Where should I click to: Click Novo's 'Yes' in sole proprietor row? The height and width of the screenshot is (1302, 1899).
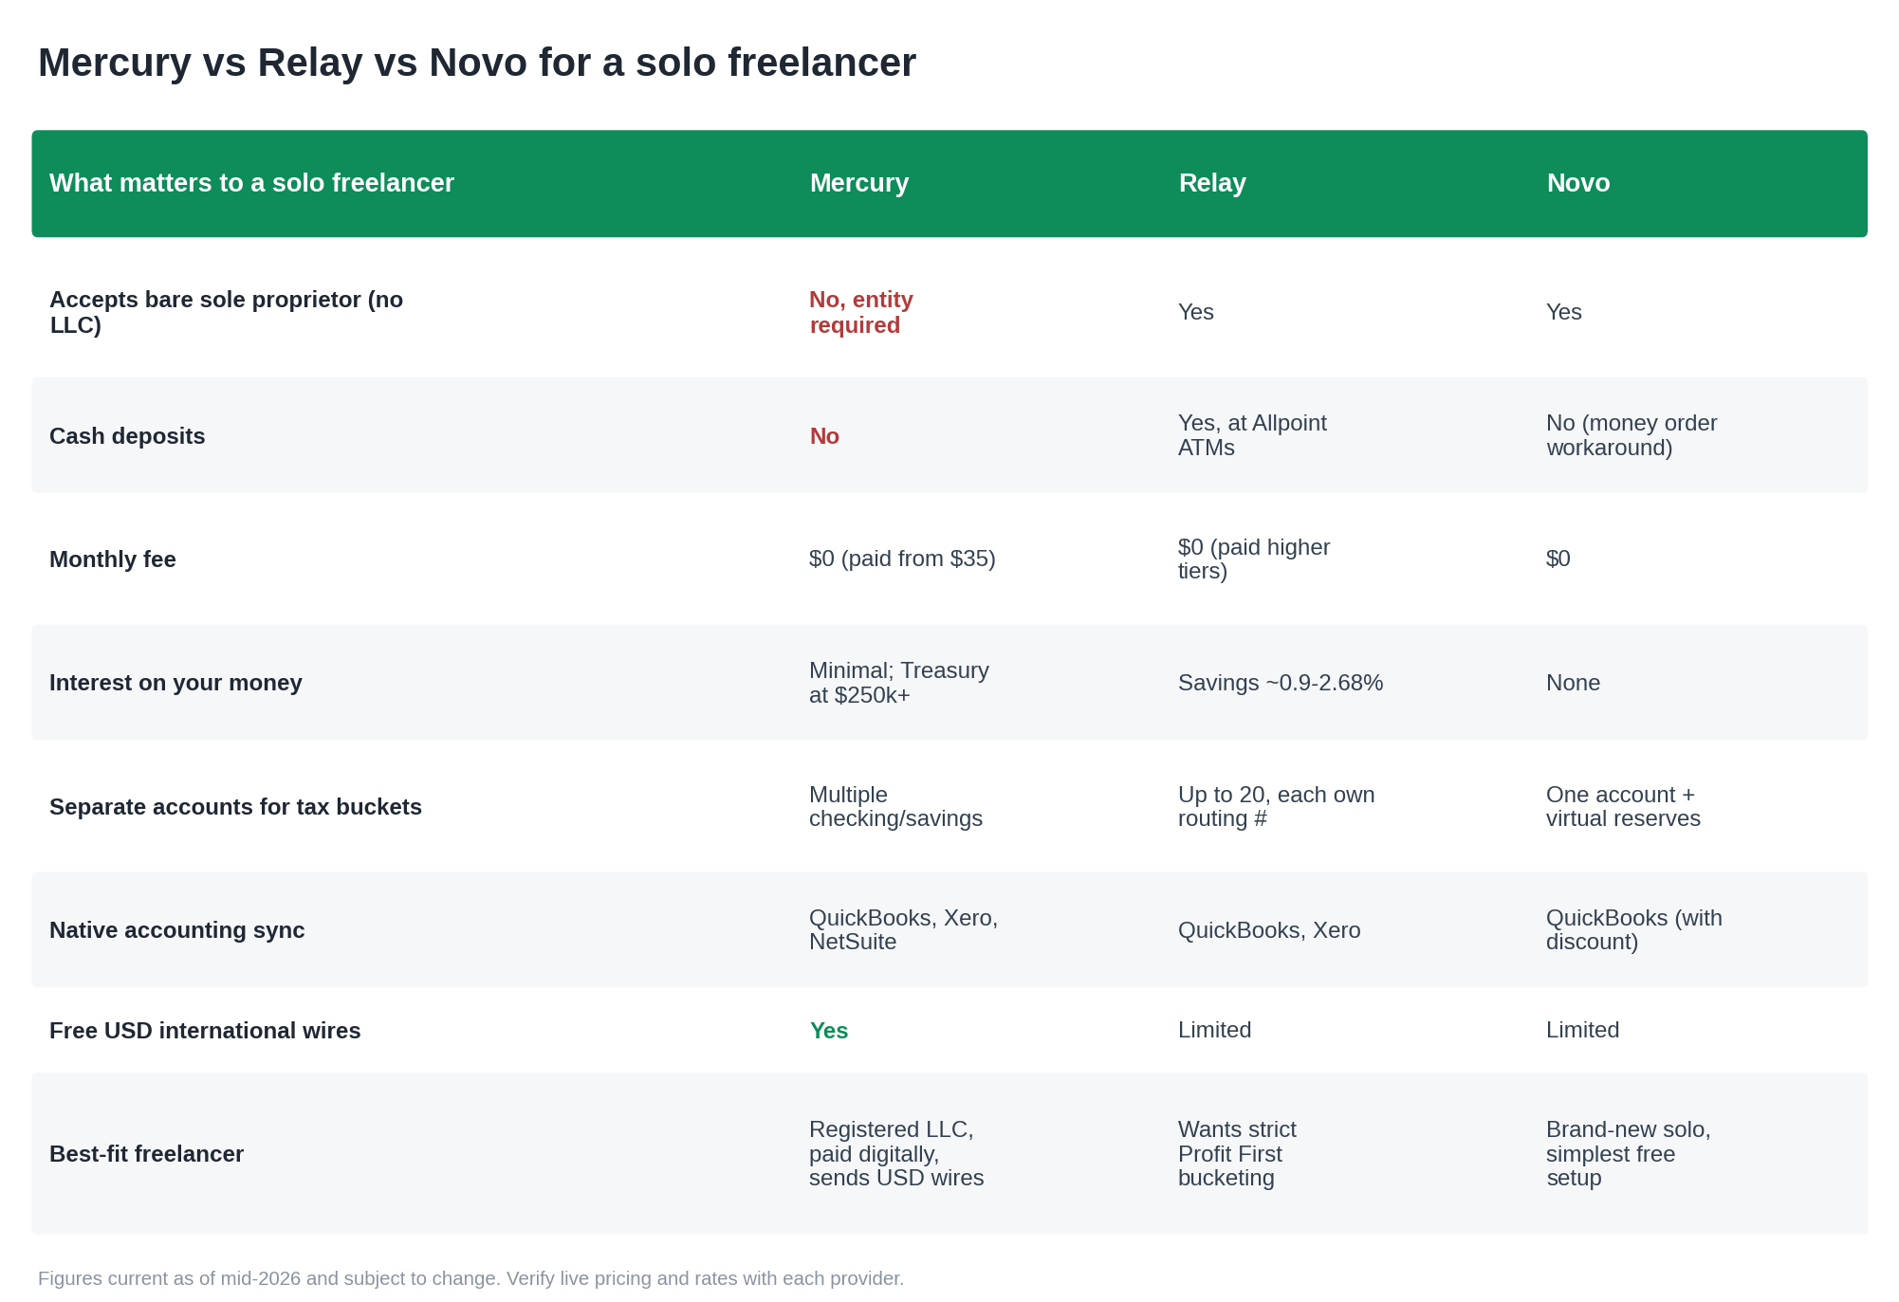[x=1563, y=312]
